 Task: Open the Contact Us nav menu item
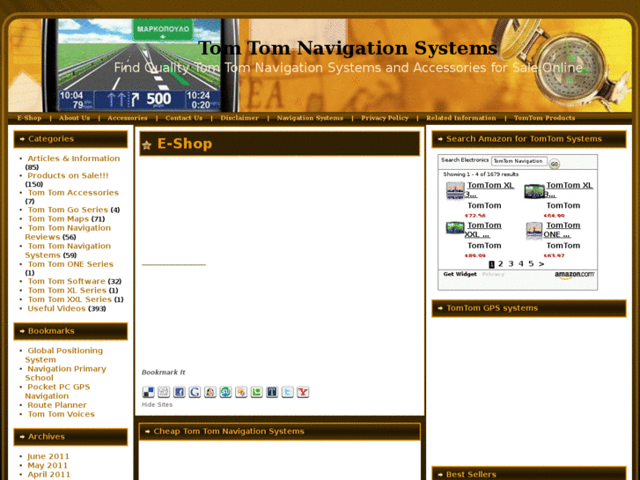coord(184,118)
